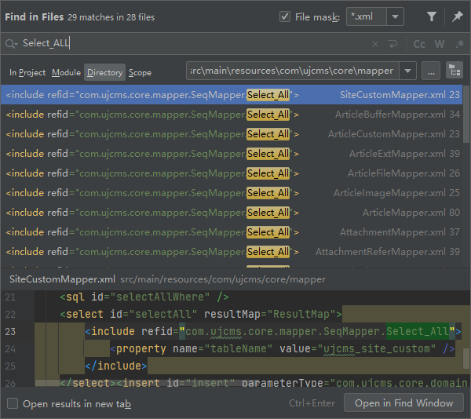Toggle Regex asterisk option

coord(459,44)
